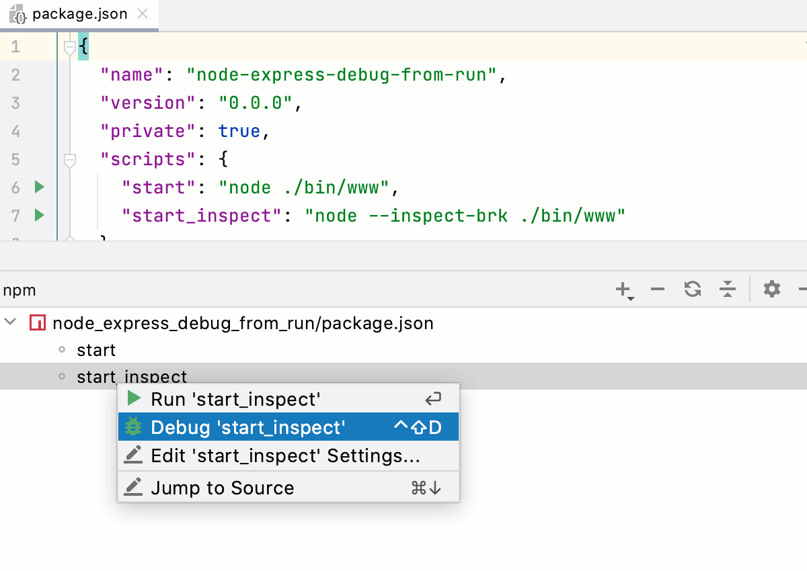Click the "scripts" key text
807x571 pixels.
149,159
